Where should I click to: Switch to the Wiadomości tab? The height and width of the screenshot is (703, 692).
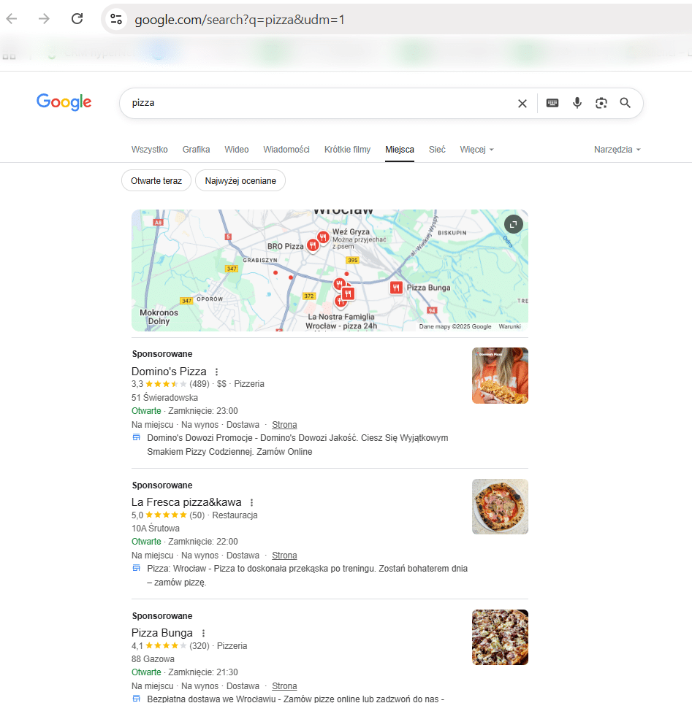click(x=286, y=150)
